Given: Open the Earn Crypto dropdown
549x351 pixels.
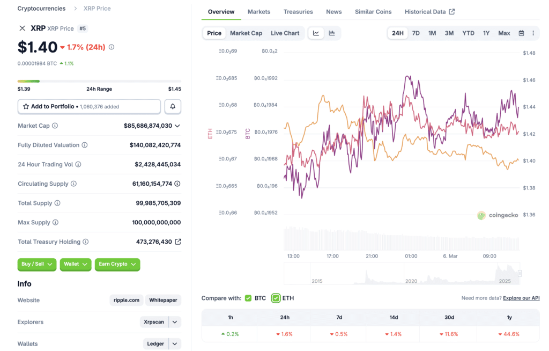Looking at the screenshot, I should point(117,264).
